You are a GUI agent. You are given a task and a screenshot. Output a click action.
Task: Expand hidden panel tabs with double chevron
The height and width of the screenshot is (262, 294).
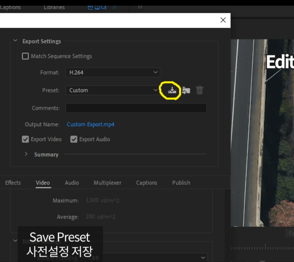click(140, 7)
